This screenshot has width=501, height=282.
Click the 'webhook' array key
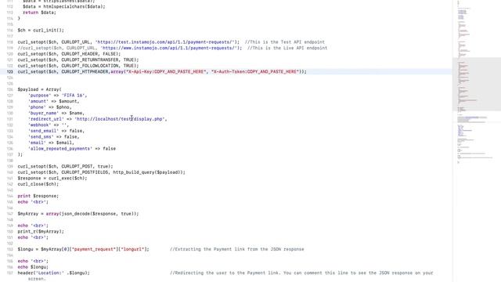pyautogui.click(x=40, y=125)
